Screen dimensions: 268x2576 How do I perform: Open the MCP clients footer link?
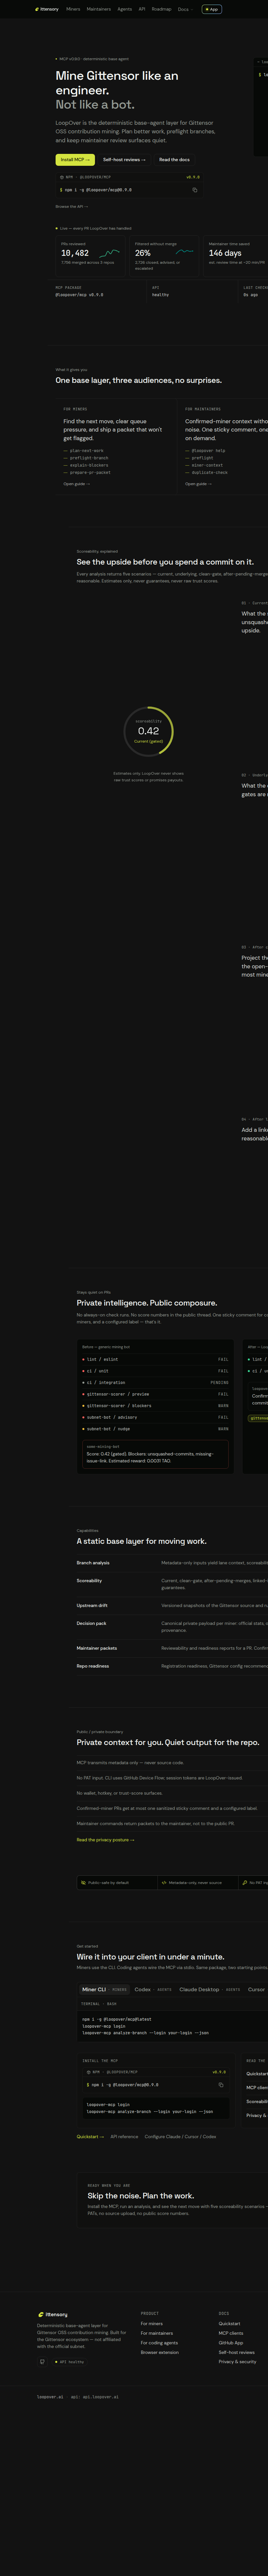tap(231, 2333)
